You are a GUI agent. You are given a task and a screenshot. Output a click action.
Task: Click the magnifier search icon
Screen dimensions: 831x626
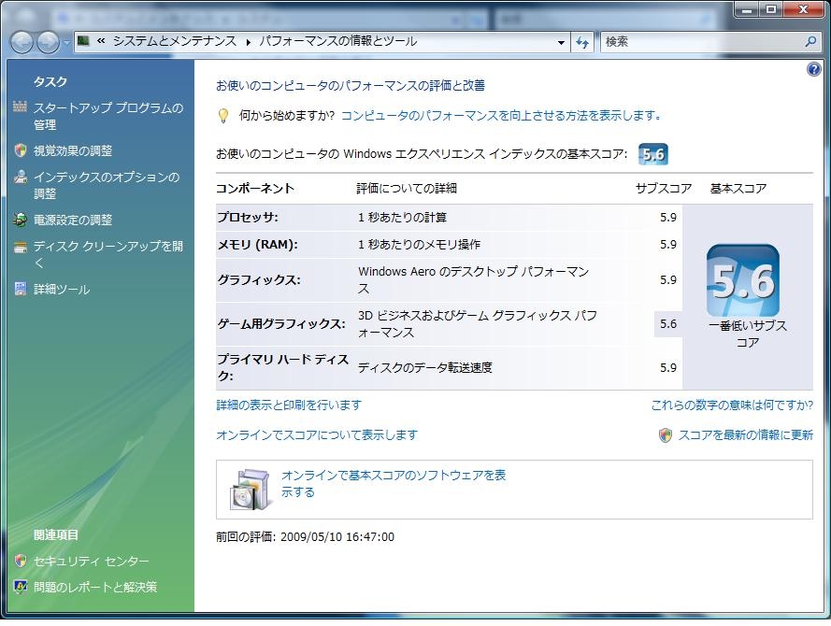click(x=810, y=41)
